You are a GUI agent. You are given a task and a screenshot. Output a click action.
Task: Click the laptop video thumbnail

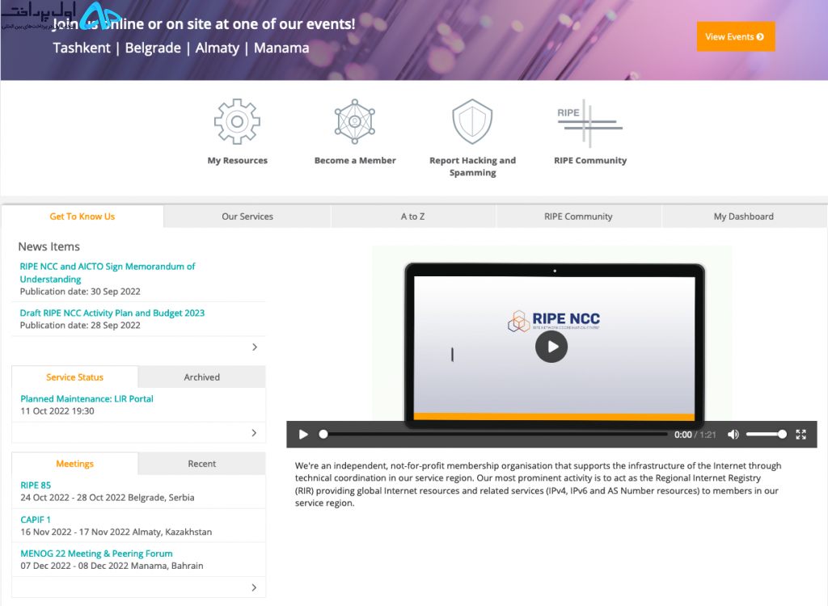(x=554, y=346)
